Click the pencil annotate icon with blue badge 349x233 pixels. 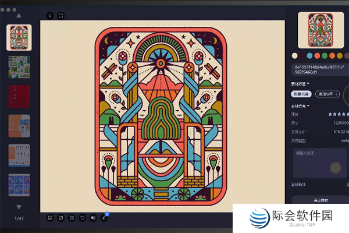[105, 218]
